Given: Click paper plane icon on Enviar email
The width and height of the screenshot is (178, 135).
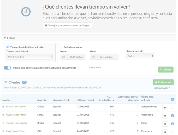Looking at the screenshot, I should point(156,82).
